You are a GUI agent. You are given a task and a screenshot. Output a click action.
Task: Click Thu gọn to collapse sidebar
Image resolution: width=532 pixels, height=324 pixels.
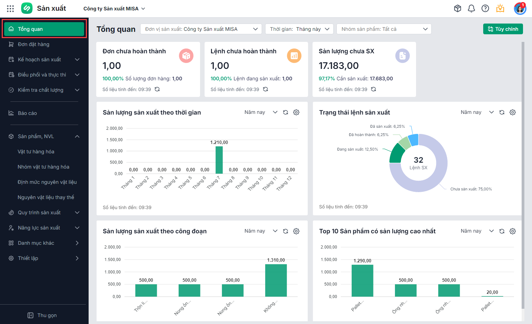click(x=42, y=315)
